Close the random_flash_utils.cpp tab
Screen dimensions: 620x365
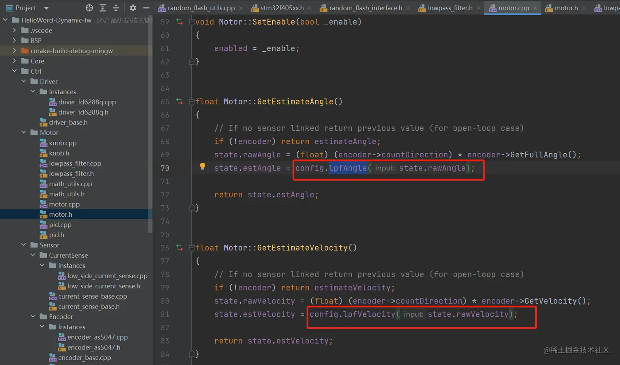(241, 8)
